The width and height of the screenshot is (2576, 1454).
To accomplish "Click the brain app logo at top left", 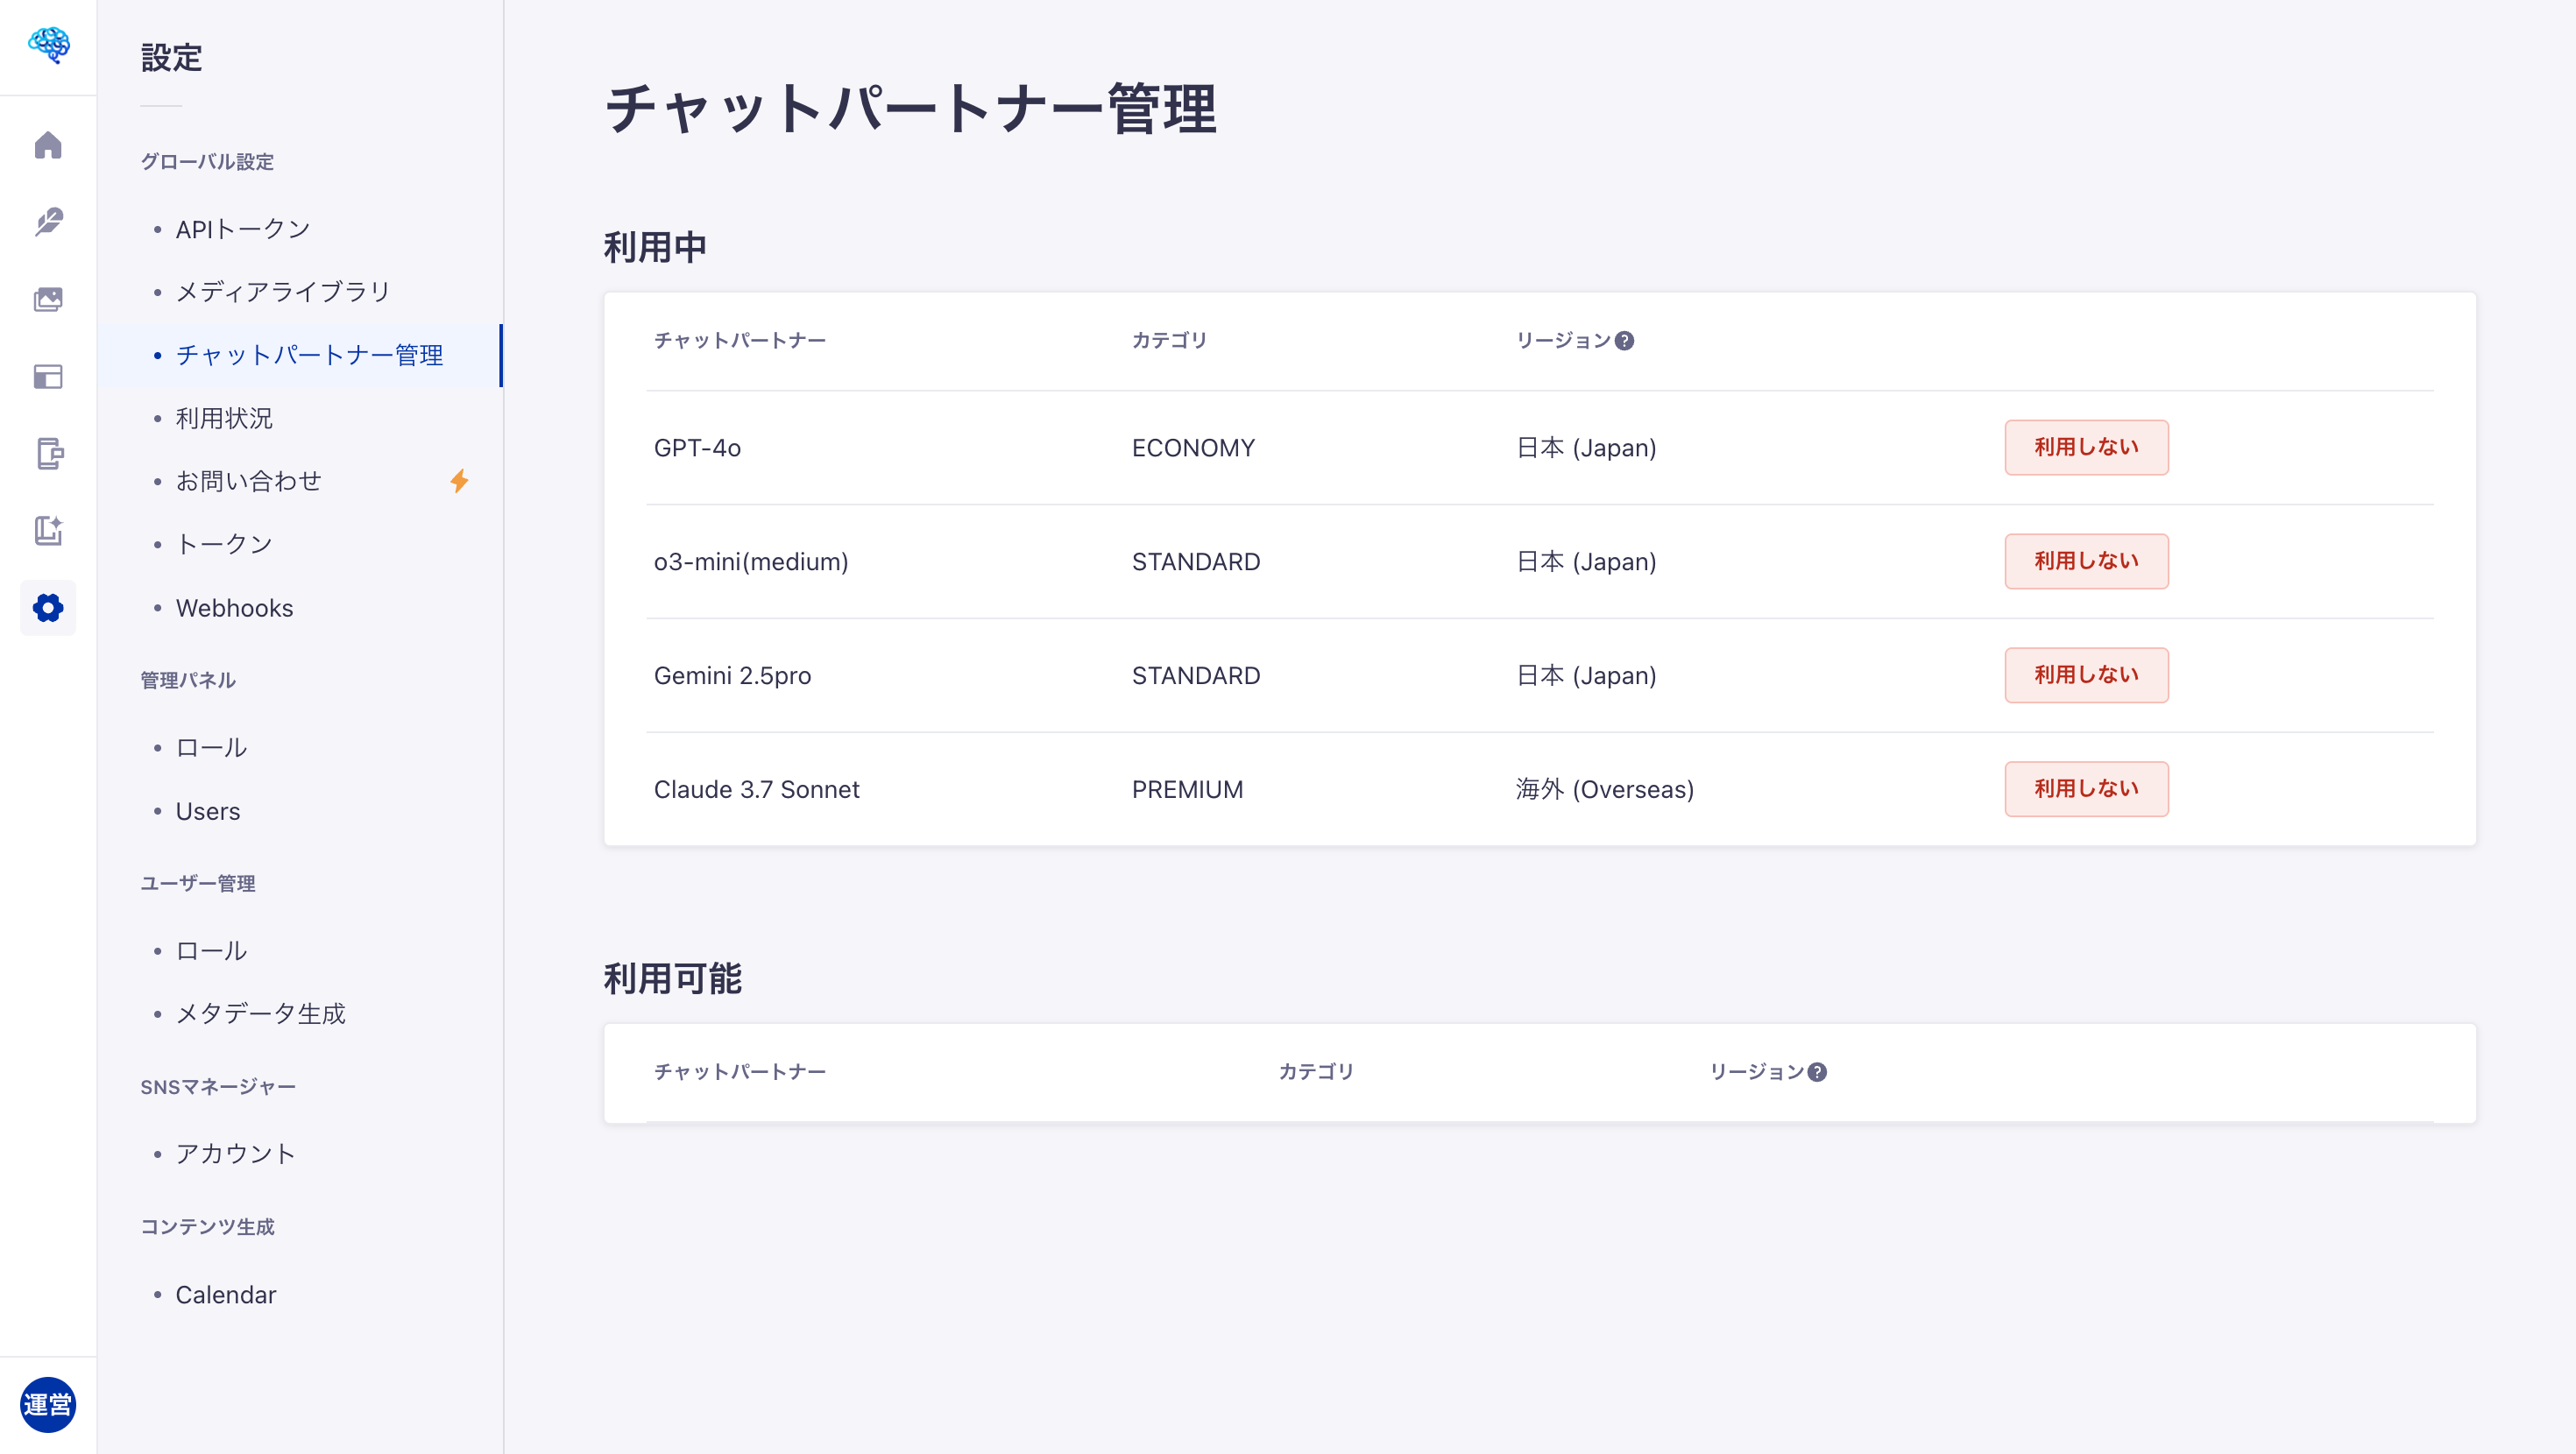I will pos(47,45).
